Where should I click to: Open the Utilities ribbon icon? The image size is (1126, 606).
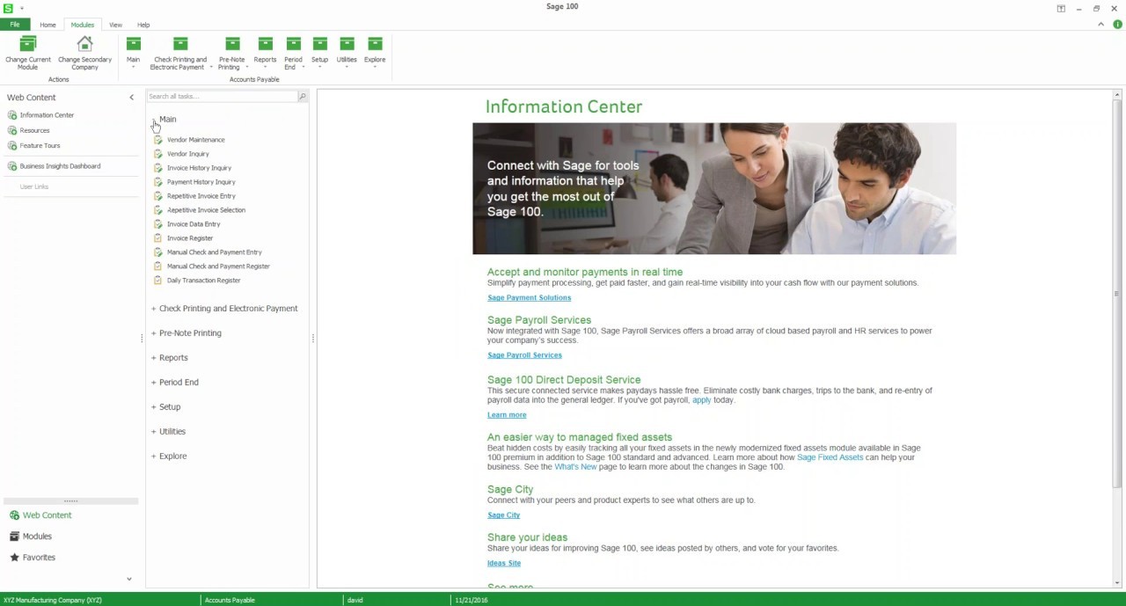(x=347, y=45)
